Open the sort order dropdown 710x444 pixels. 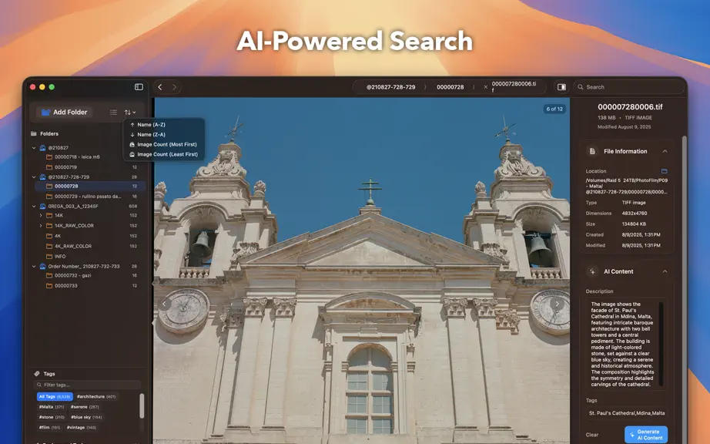tap(130, 113)
